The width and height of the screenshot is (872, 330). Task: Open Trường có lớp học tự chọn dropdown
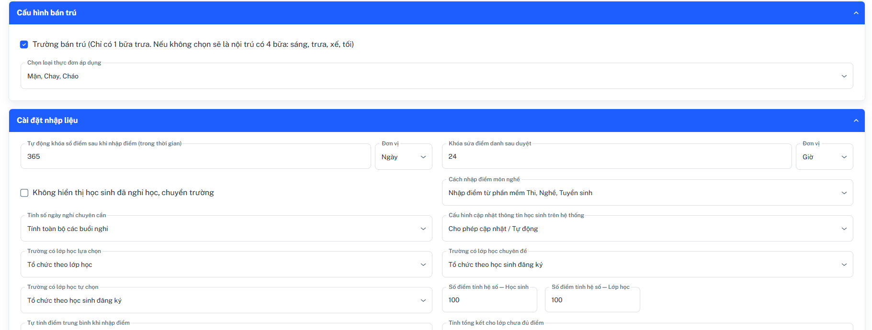click(226, 300)
